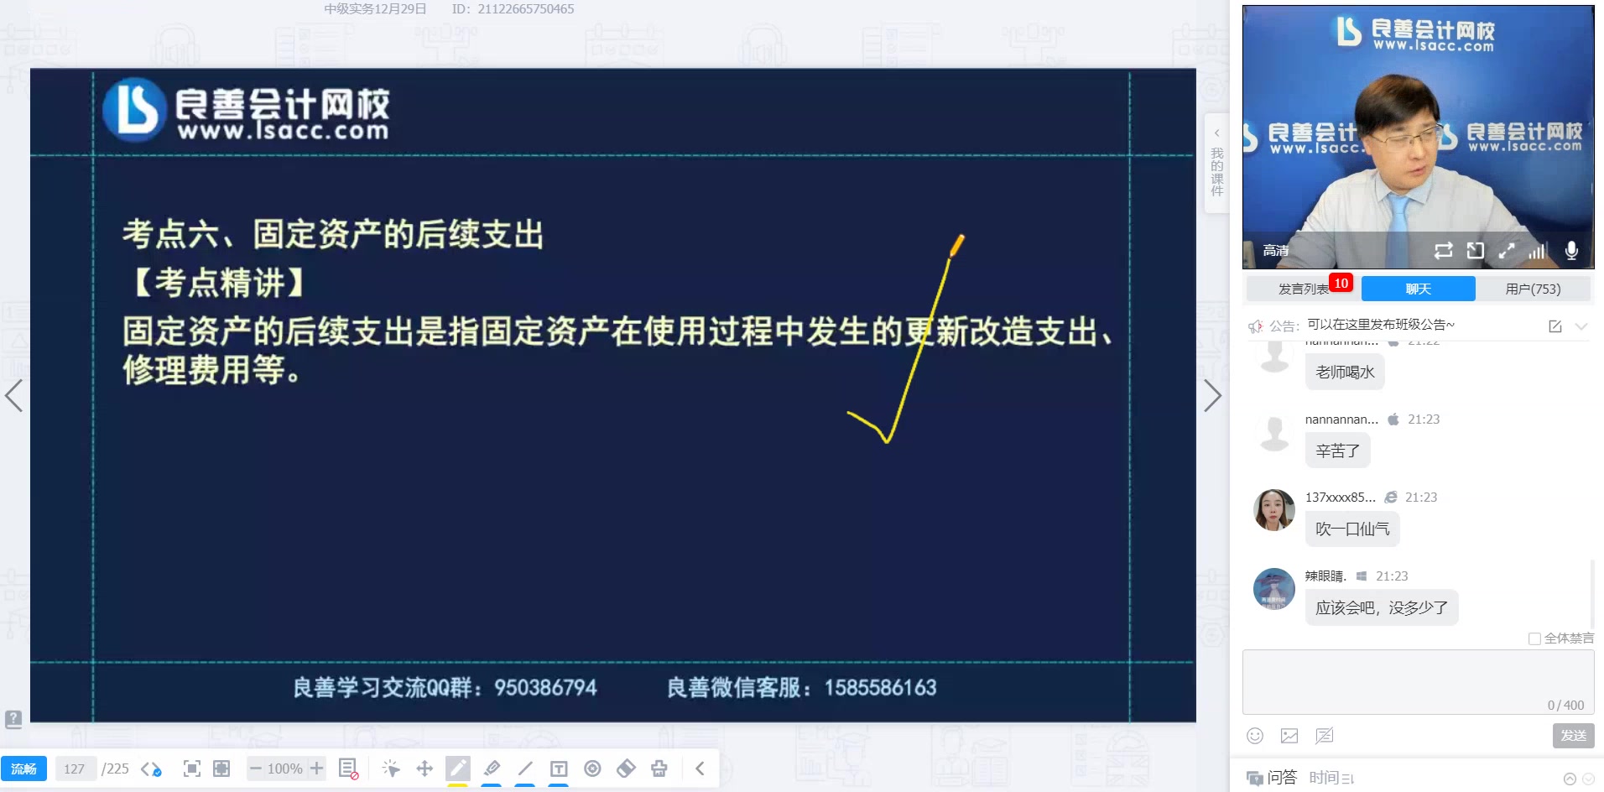Select the straight line tool

525,769
